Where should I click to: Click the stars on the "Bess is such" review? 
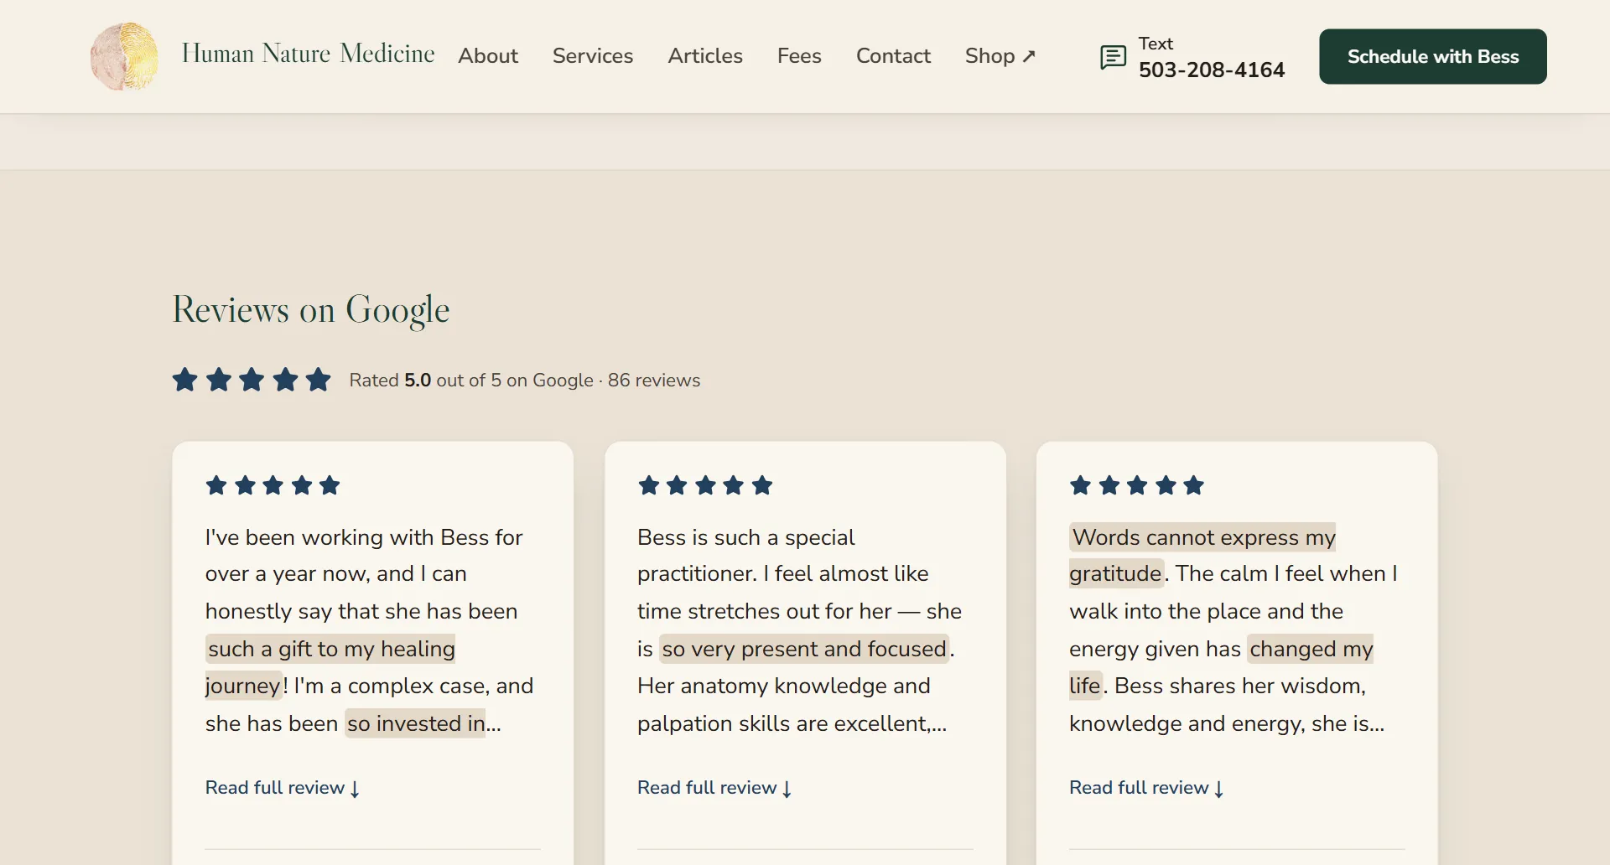[x=705, y=485]
